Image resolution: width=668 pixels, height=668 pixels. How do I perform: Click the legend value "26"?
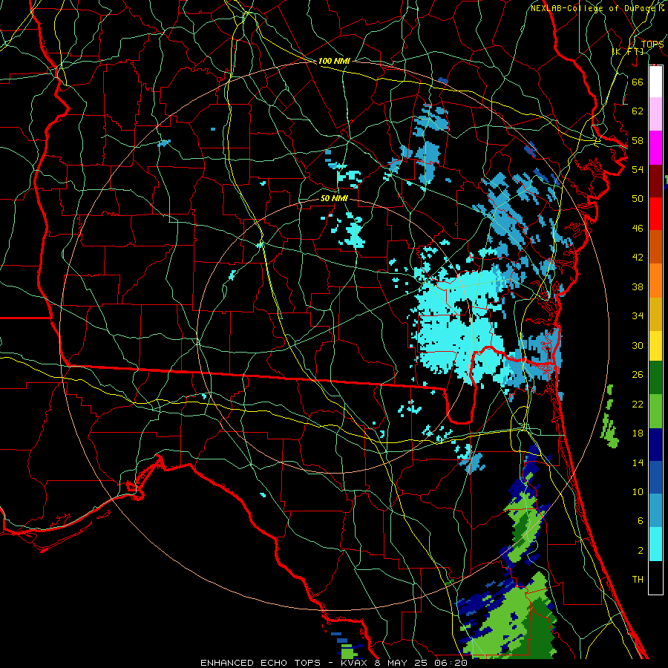click(x=638, y=375)
